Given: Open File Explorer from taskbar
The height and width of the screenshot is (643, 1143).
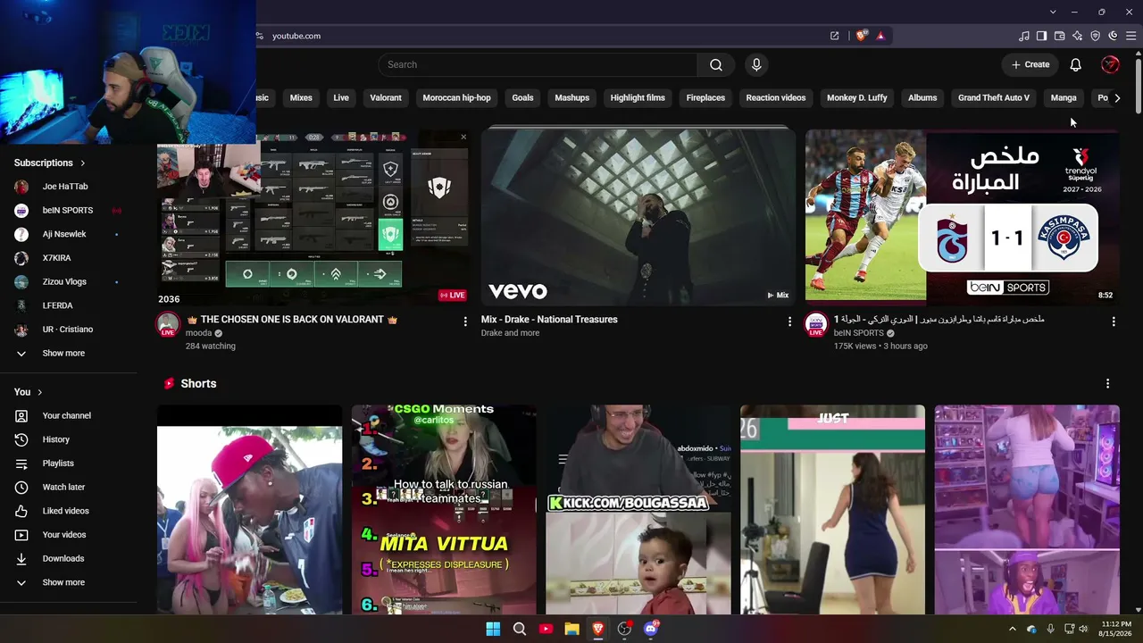Looking at the screenshot, I should [571, 629].
